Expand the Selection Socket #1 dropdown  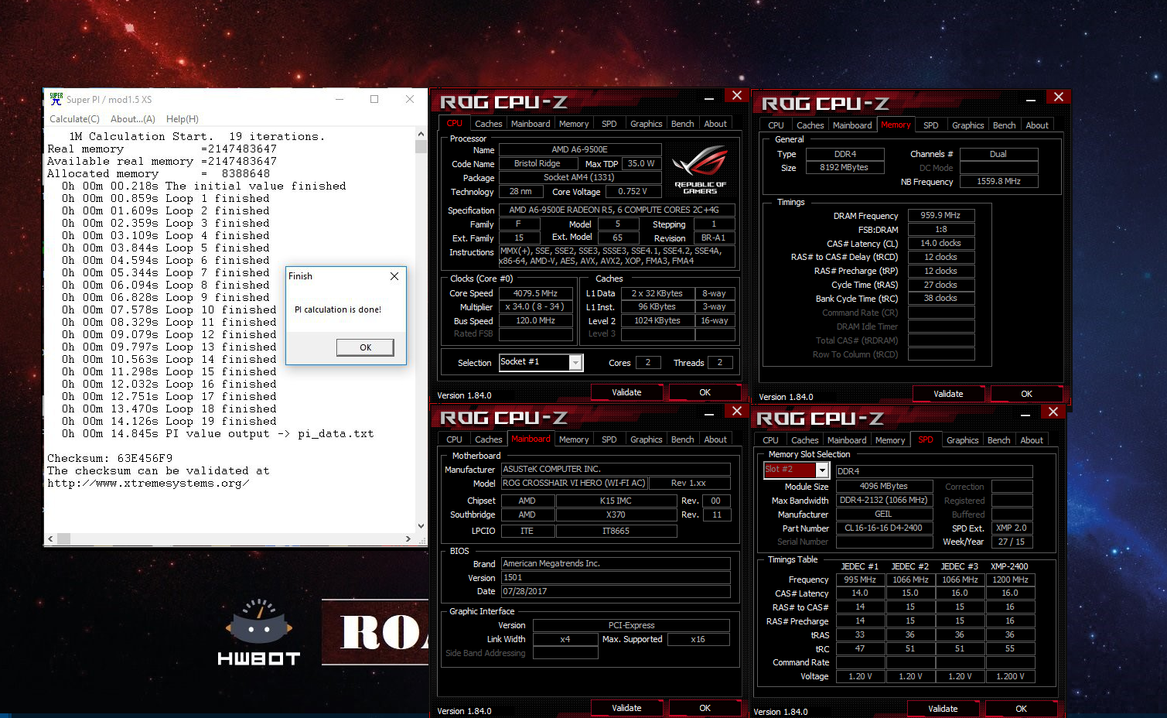(x=575, y=363)
